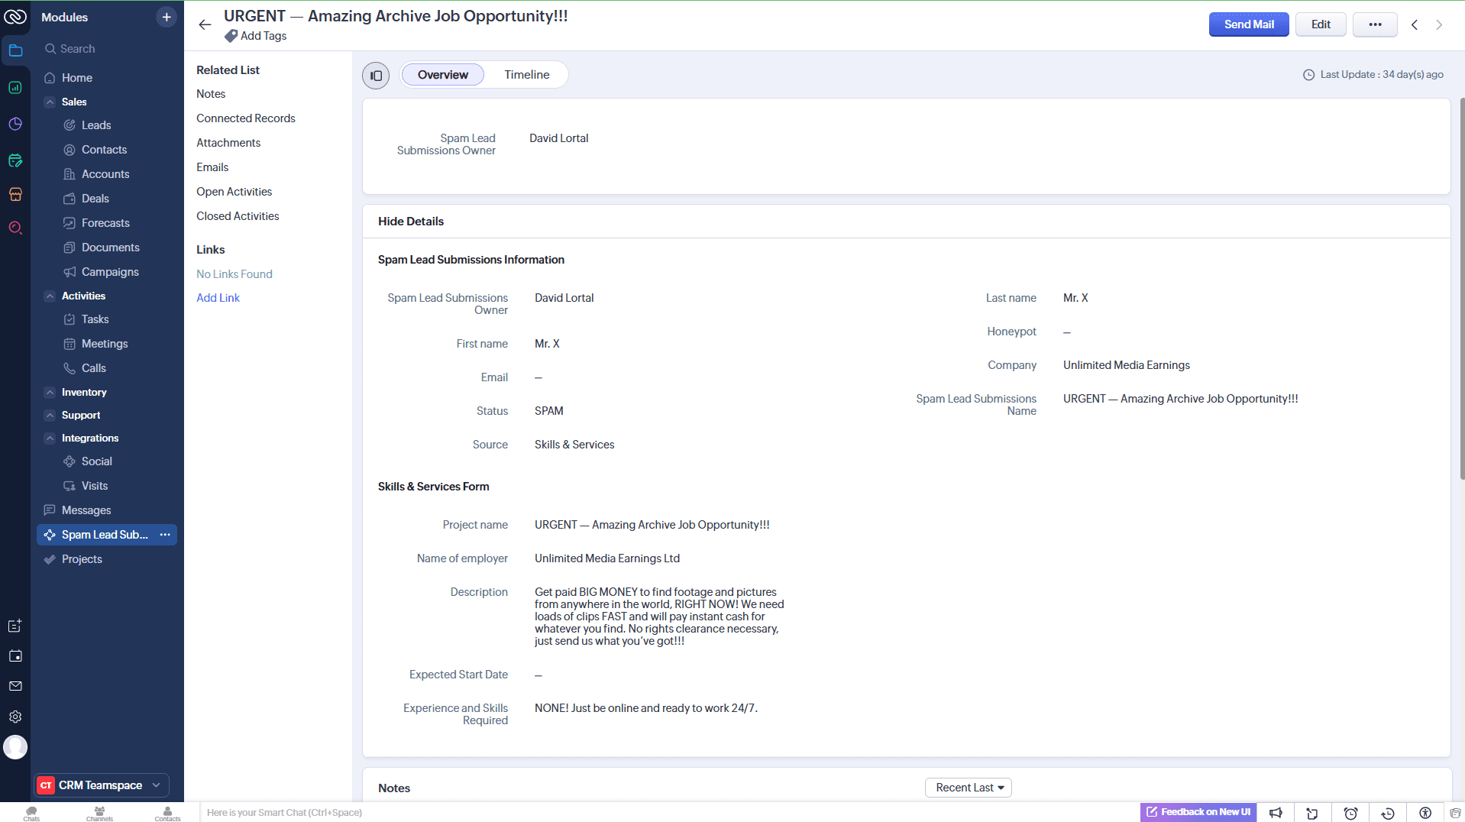Click the Add Link link

[218, 298]
